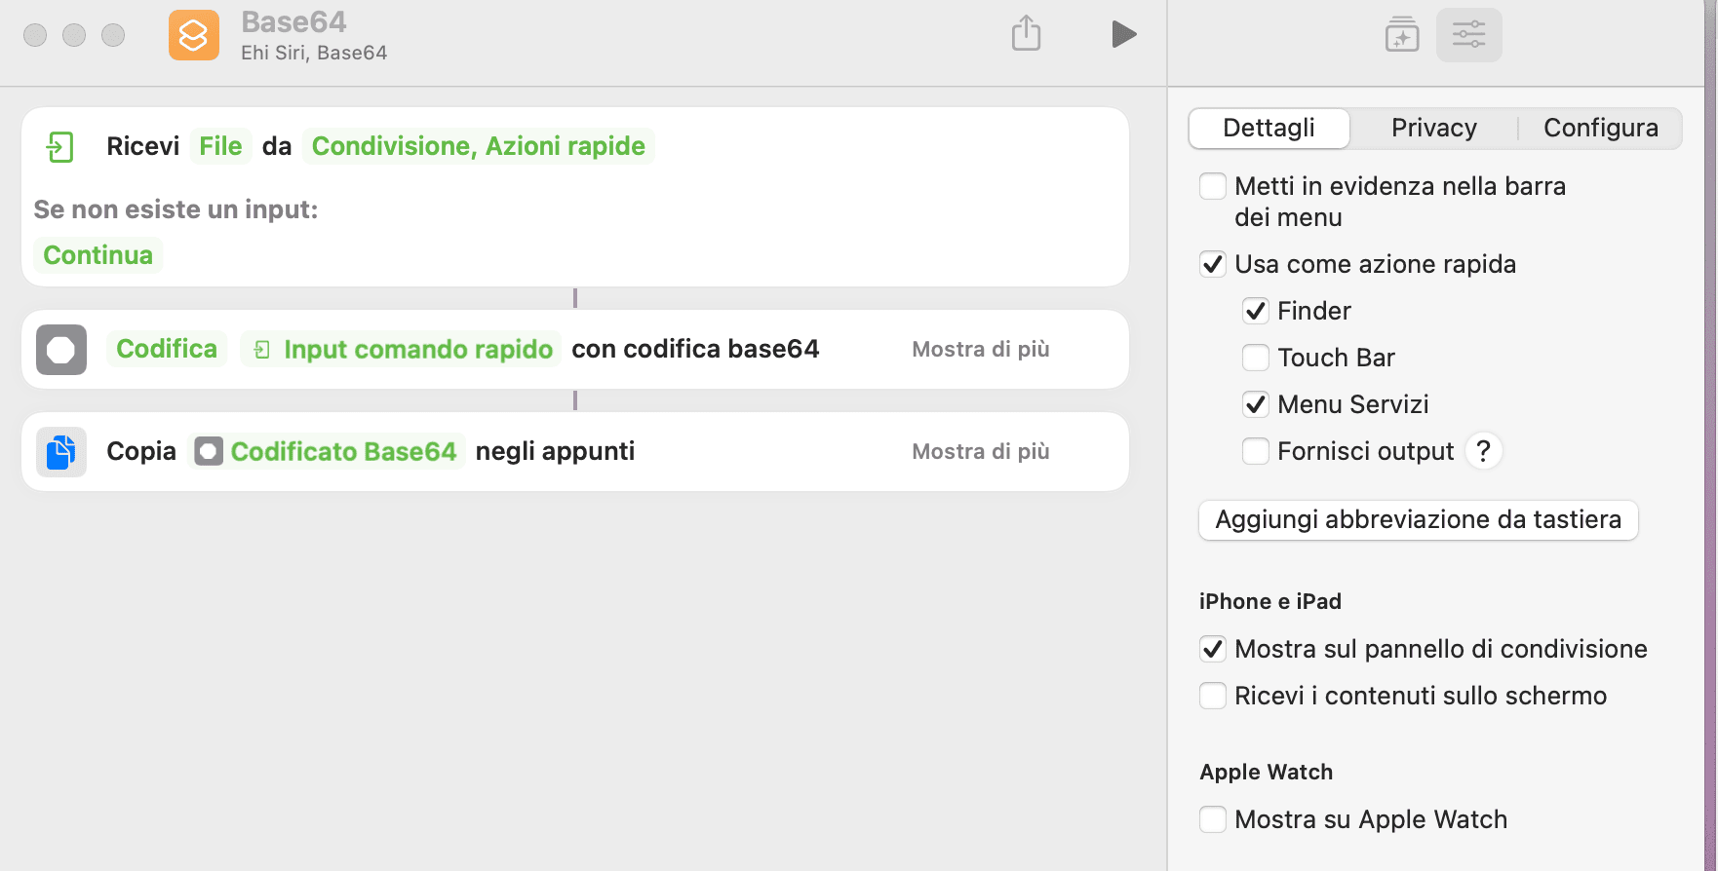Select the Input comando rapido variable
Screen dimensions: 1718x871
pos(401,349)
